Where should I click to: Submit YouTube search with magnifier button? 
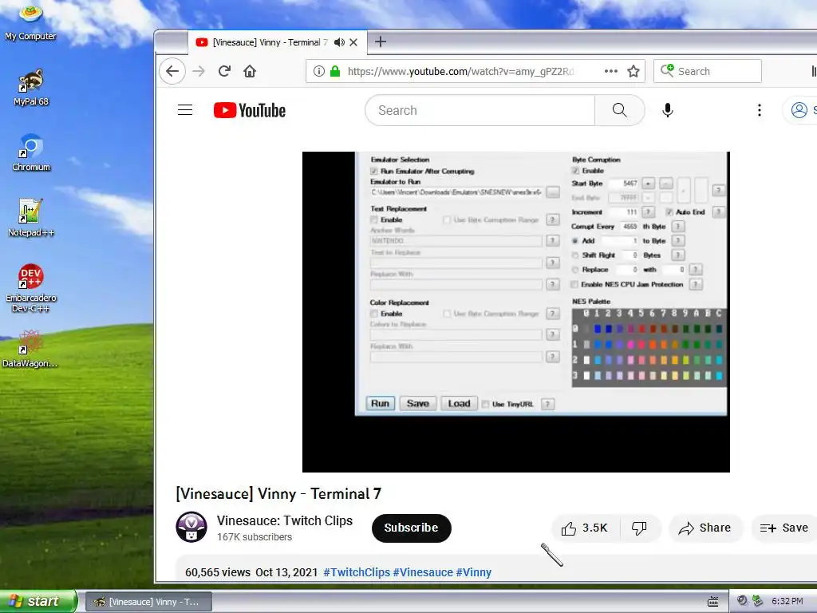pos(619,110)
